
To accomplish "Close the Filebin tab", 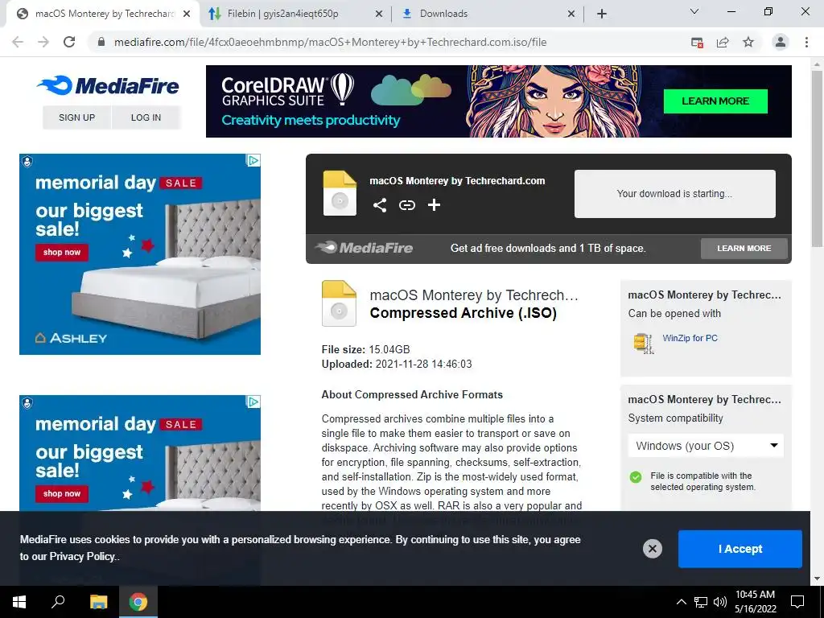I will point(379,14).
